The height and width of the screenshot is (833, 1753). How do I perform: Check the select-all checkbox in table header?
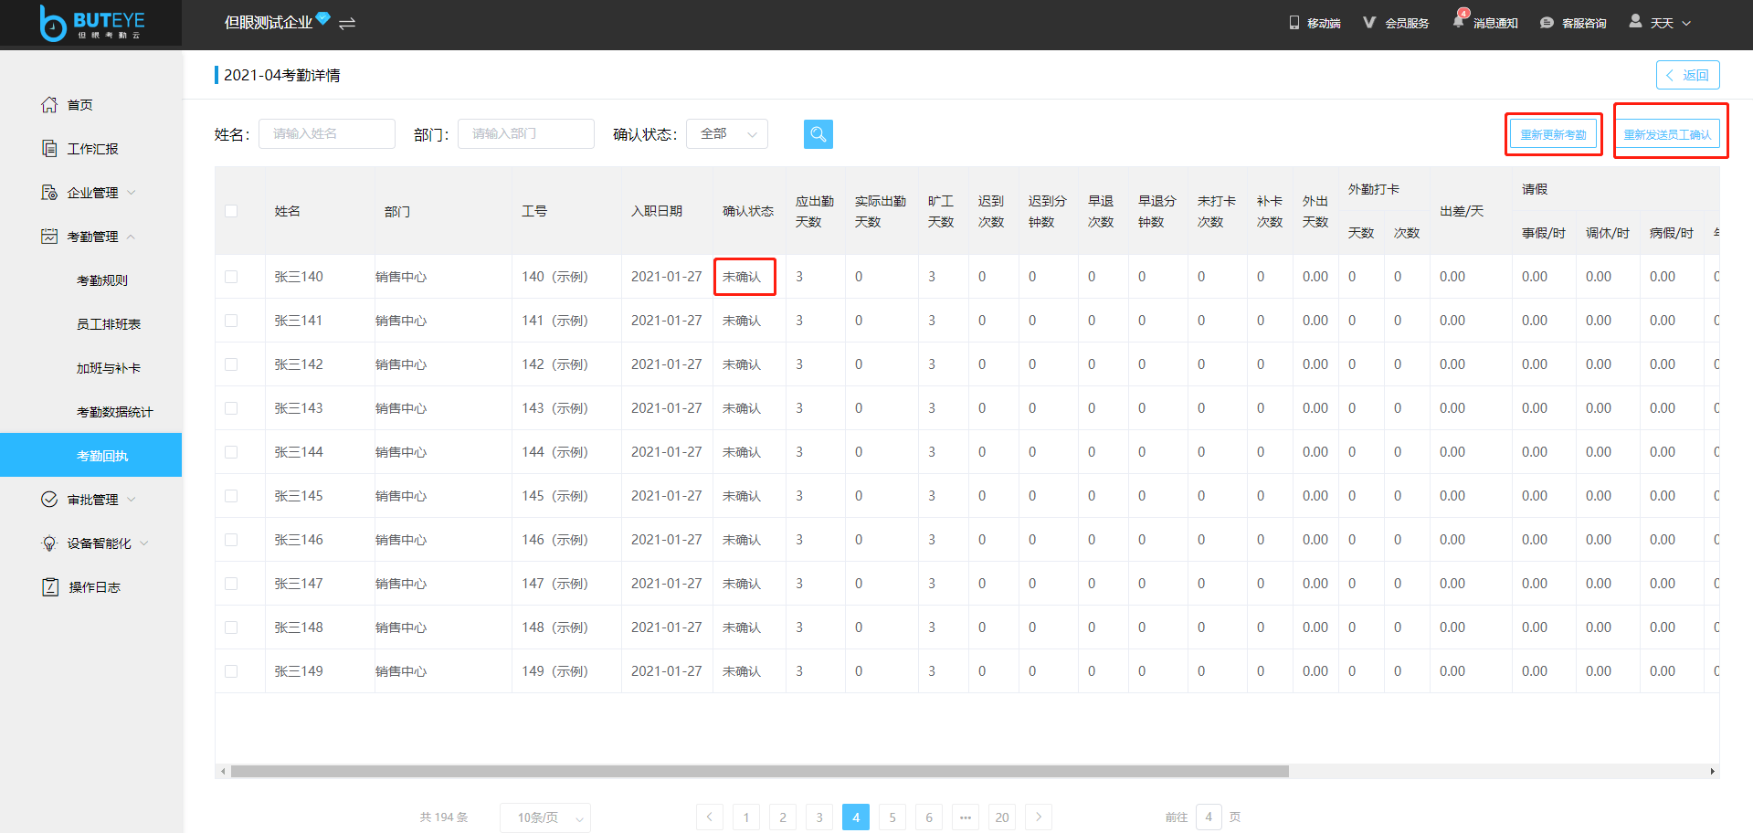[231, 210]
